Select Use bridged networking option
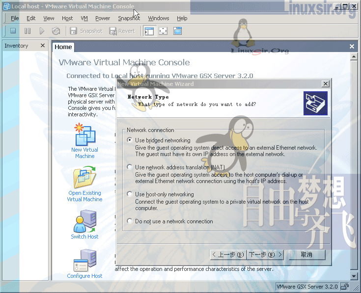361x293 pixels. [130, 140]
